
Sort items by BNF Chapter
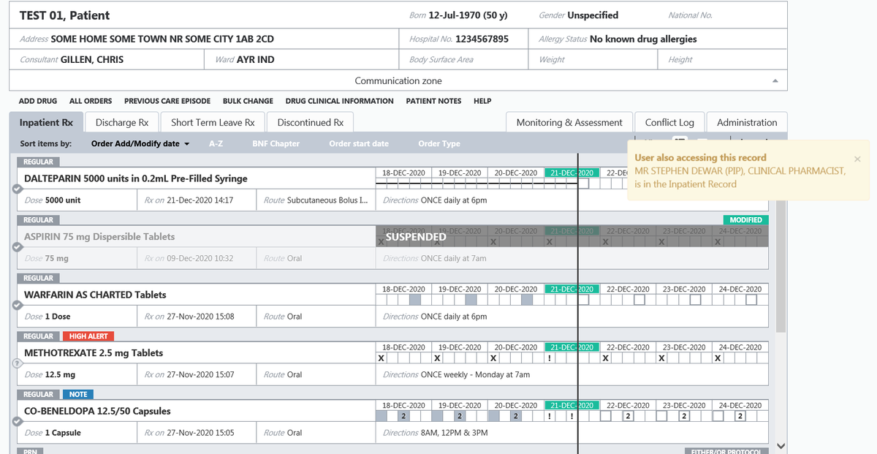pyautogui.click(x=276, y=144)
